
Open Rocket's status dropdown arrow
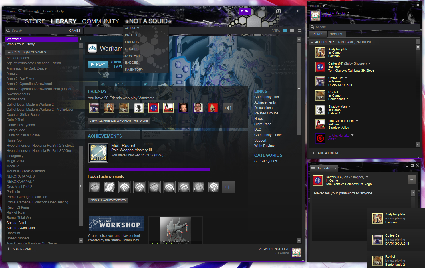pos(340,92)
